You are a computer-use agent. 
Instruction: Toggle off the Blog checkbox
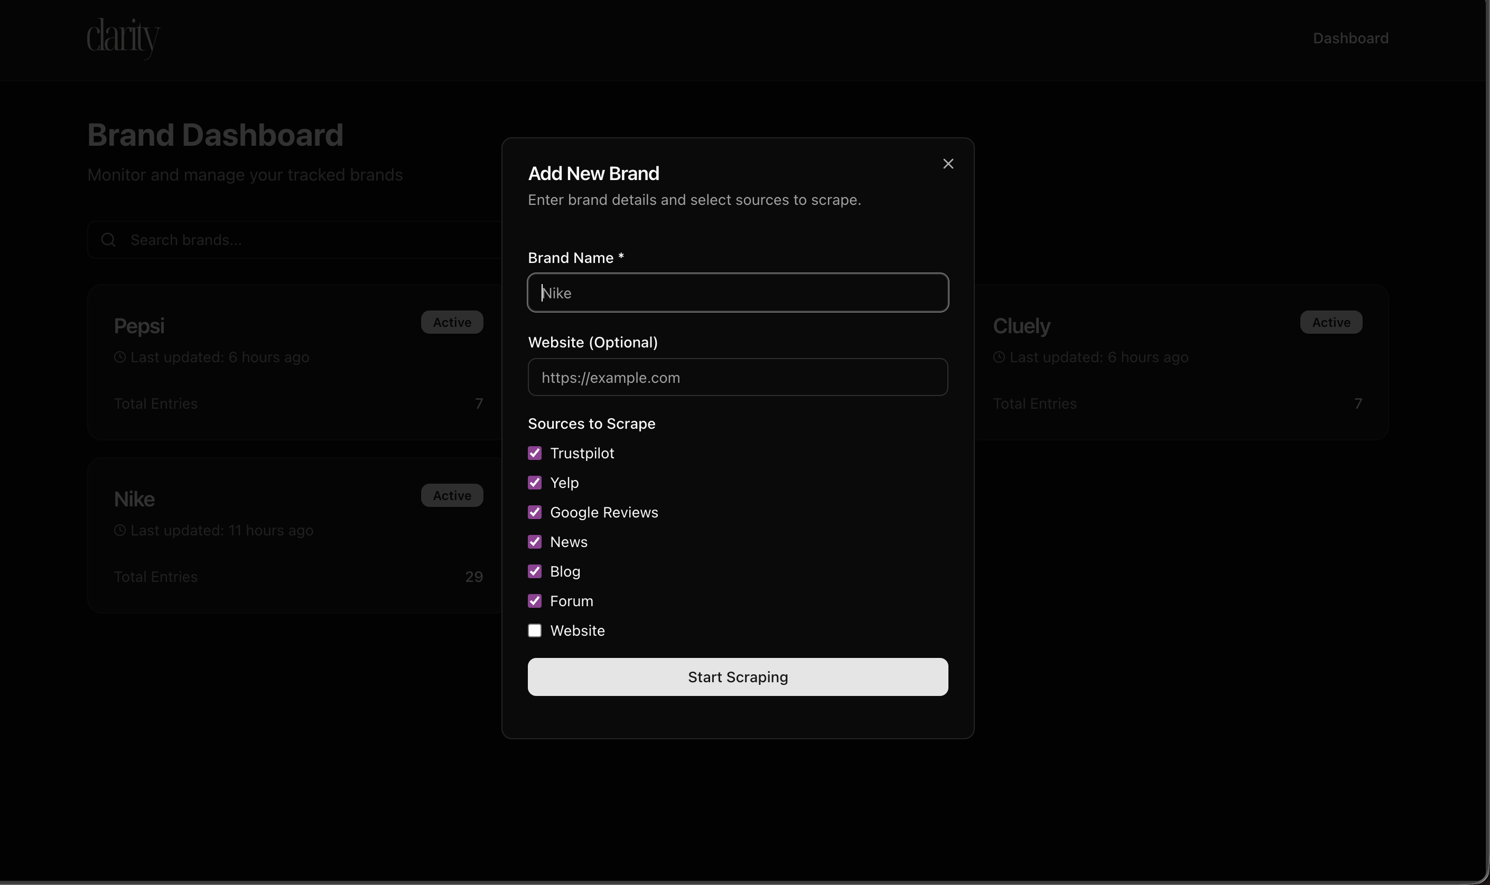tap(535, 571)
